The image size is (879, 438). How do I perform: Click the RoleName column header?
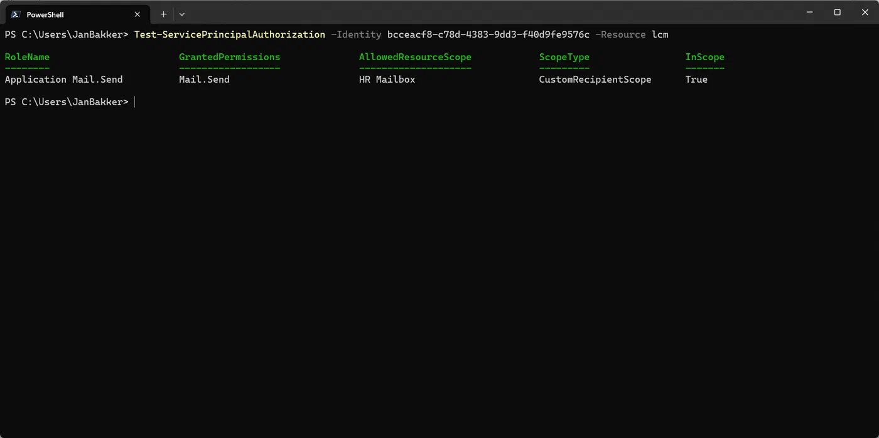(27, 57)
